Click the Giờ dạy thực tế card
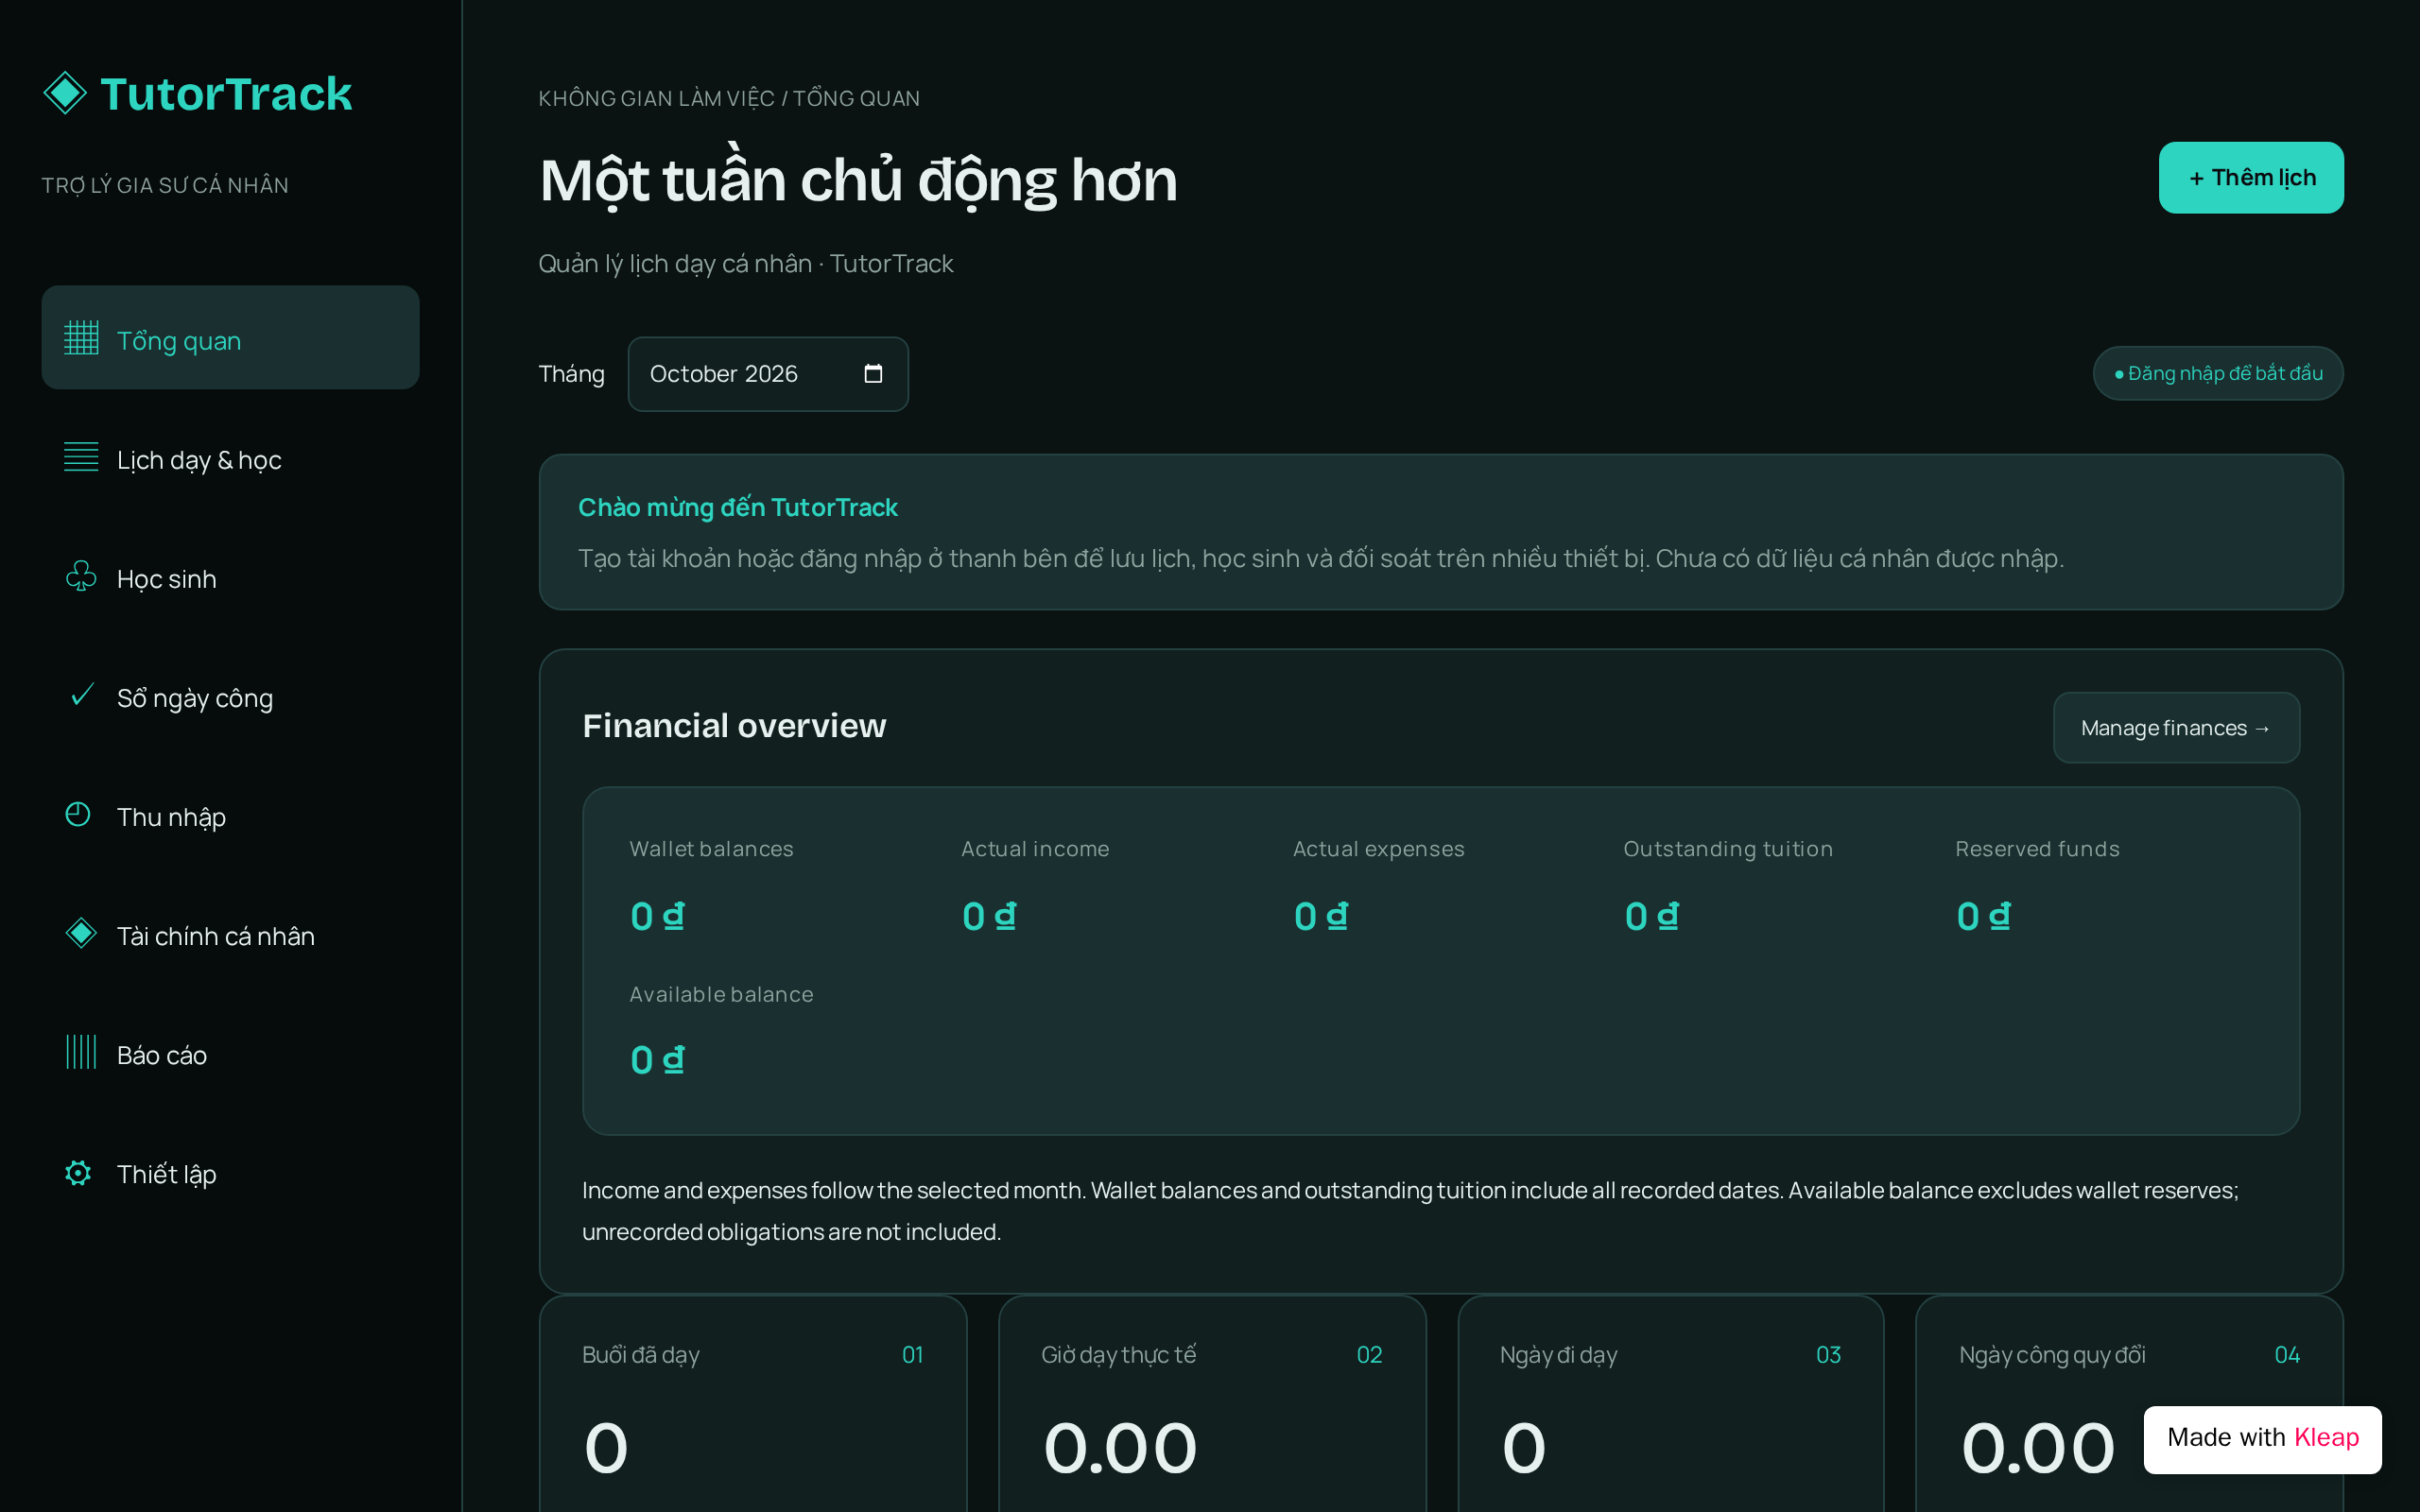This screenshot has height=1512, width=2420. click(1212, 1404)
